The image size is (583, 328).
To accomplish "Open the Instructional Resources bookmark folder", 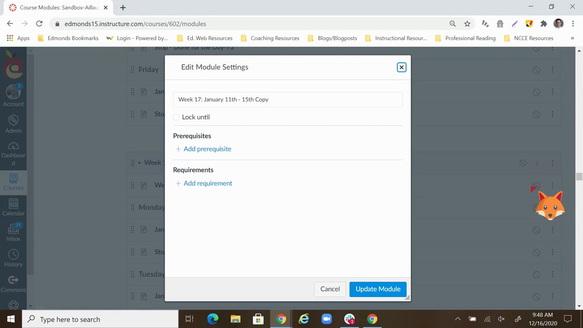I will point(396,38).
